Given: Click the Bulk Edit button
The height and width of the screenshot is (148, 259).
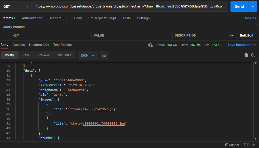Looking at the screenshot, I should click(246, 35).
